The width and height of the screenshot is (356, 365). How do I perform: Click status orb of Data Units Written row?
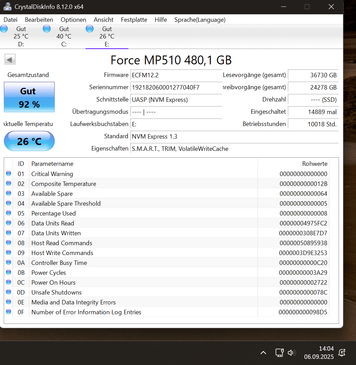coord(9,233)
